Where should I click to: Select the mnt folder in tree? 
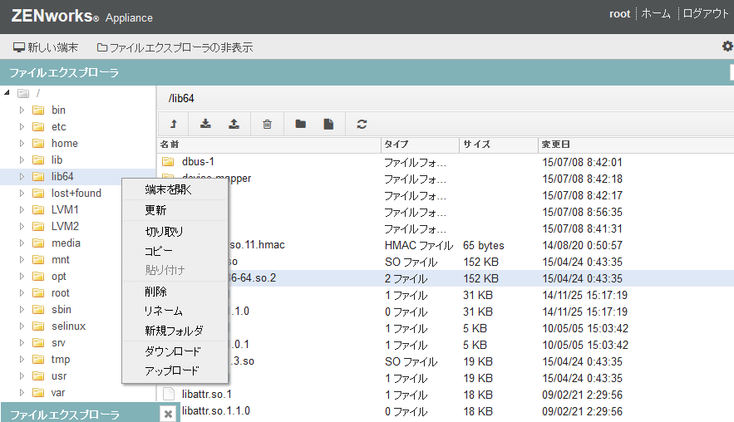coord(61,260)
